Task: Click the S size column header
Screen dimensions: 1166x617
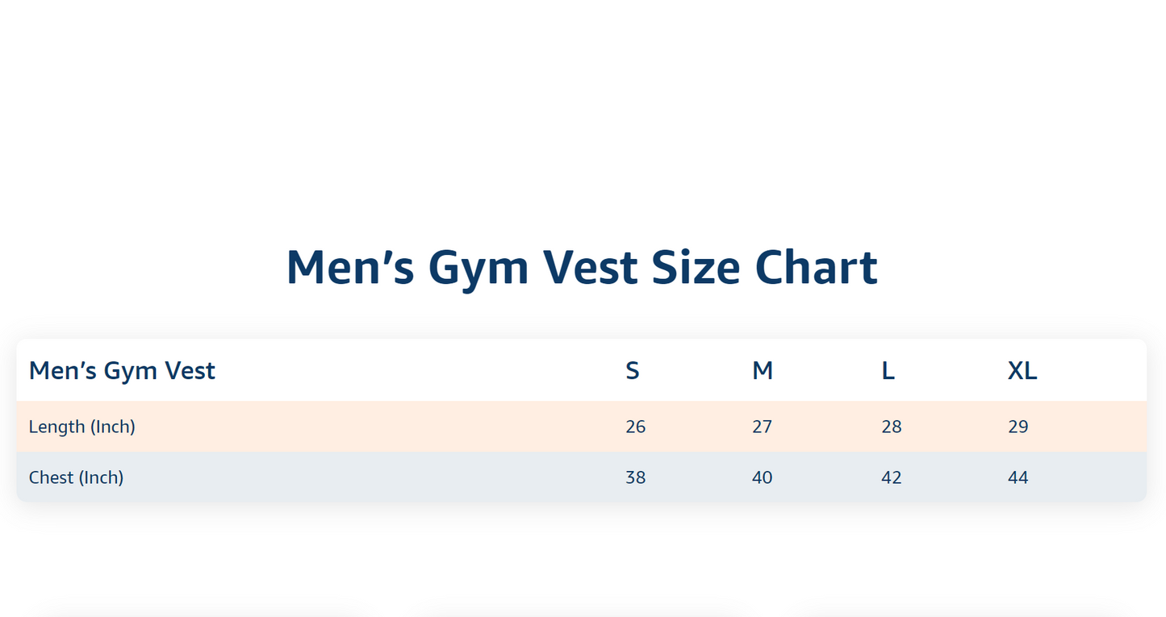Action: [x=633, y=371]
